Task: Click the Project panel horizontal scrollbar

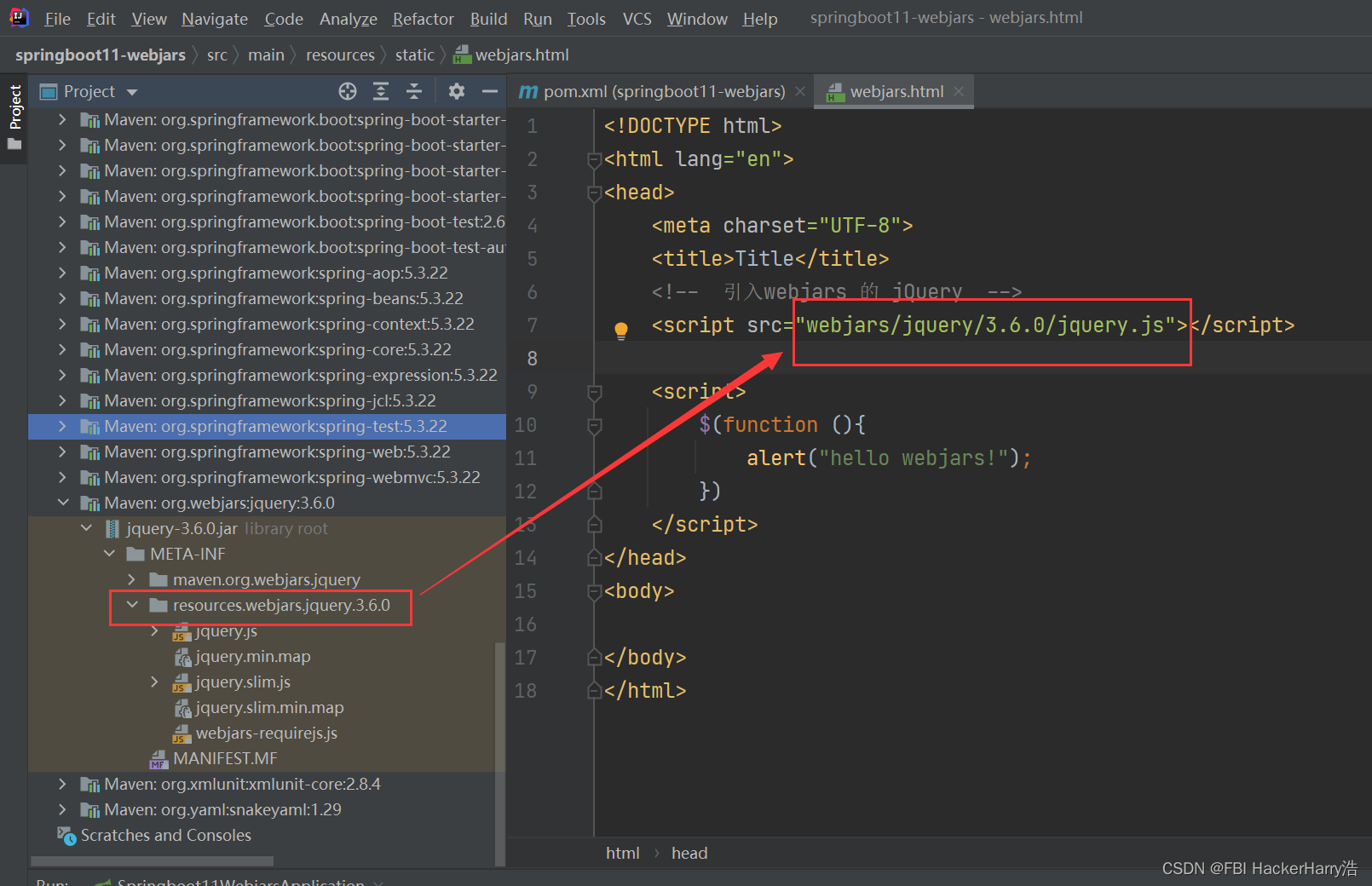Action: [x=153, y=861]
